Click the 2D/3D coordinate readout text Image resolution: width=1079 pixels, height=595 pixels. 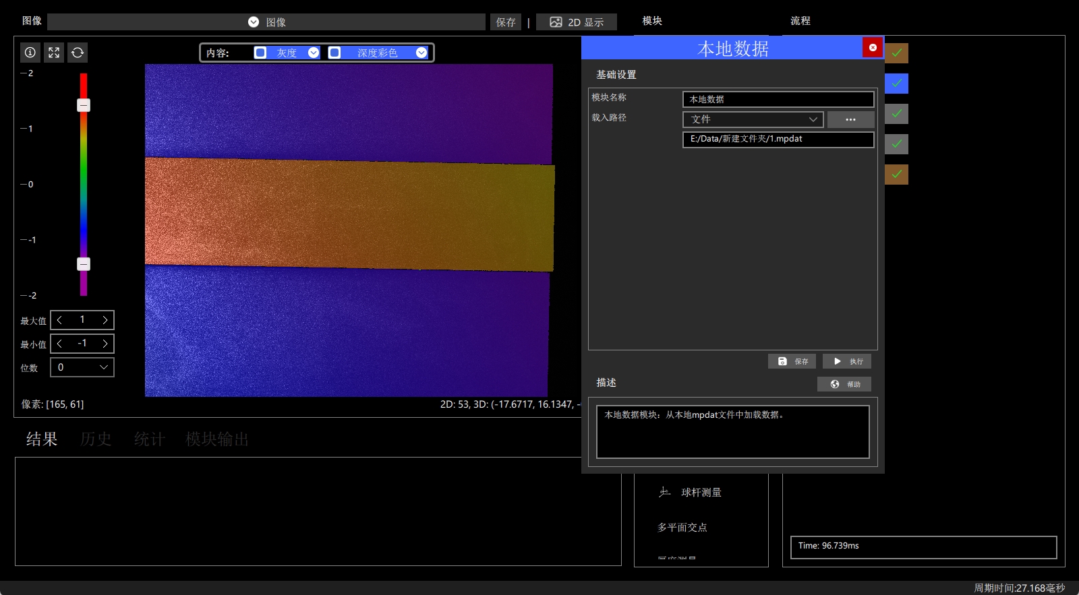pos(511,404)
